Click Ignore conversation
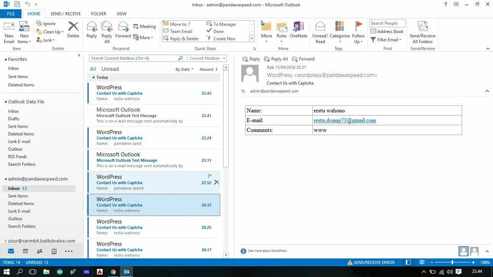Viewport: 493px width, 277px height. coord(46,24)
